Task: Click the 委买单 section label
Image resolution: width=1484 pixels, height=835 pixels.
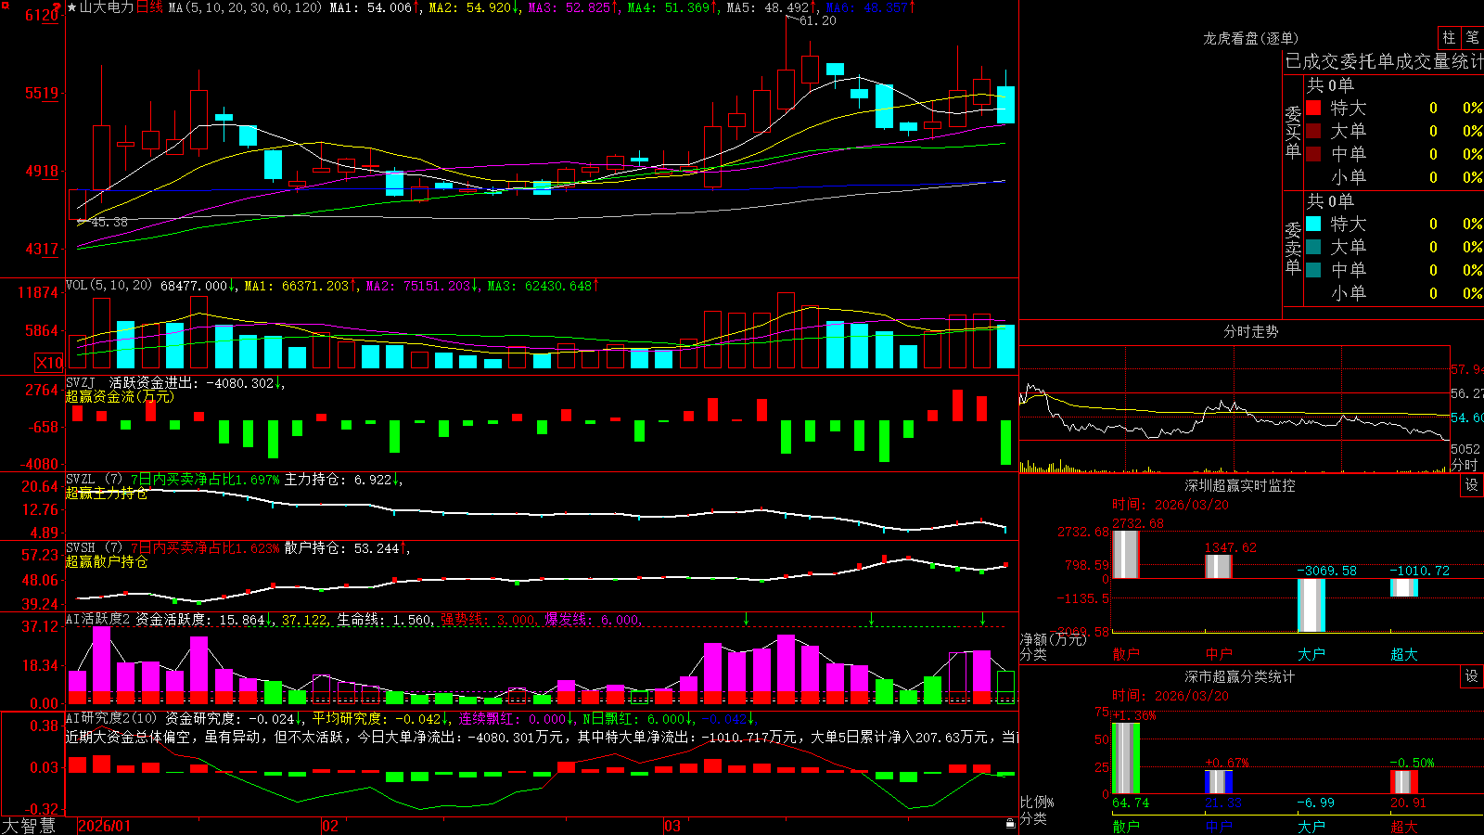Action: pos(1293,132)
